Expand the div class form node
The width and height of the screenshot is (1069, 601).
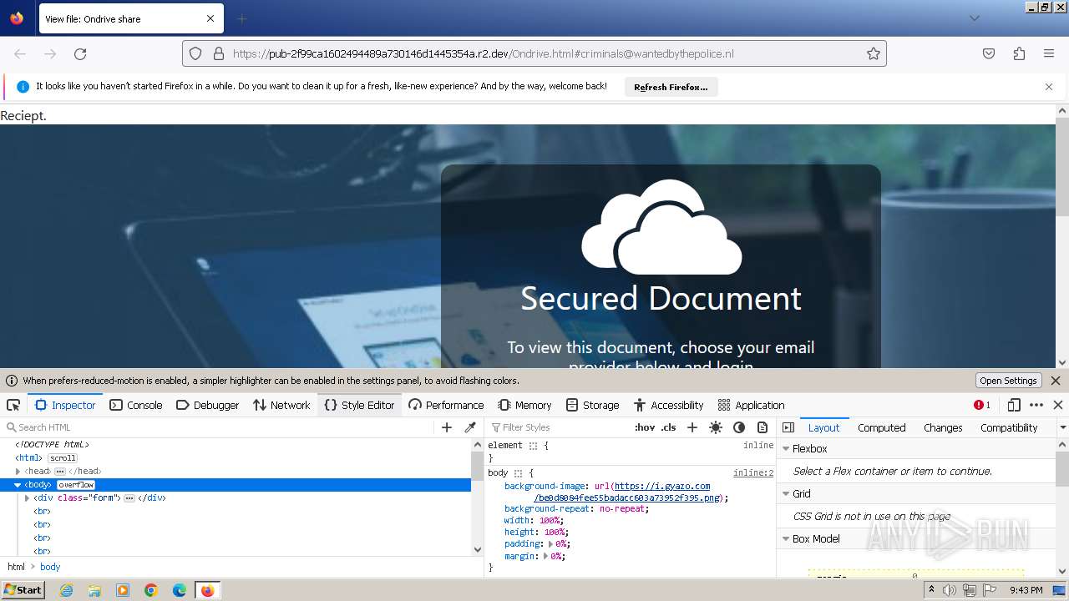[x=27, y=498]
